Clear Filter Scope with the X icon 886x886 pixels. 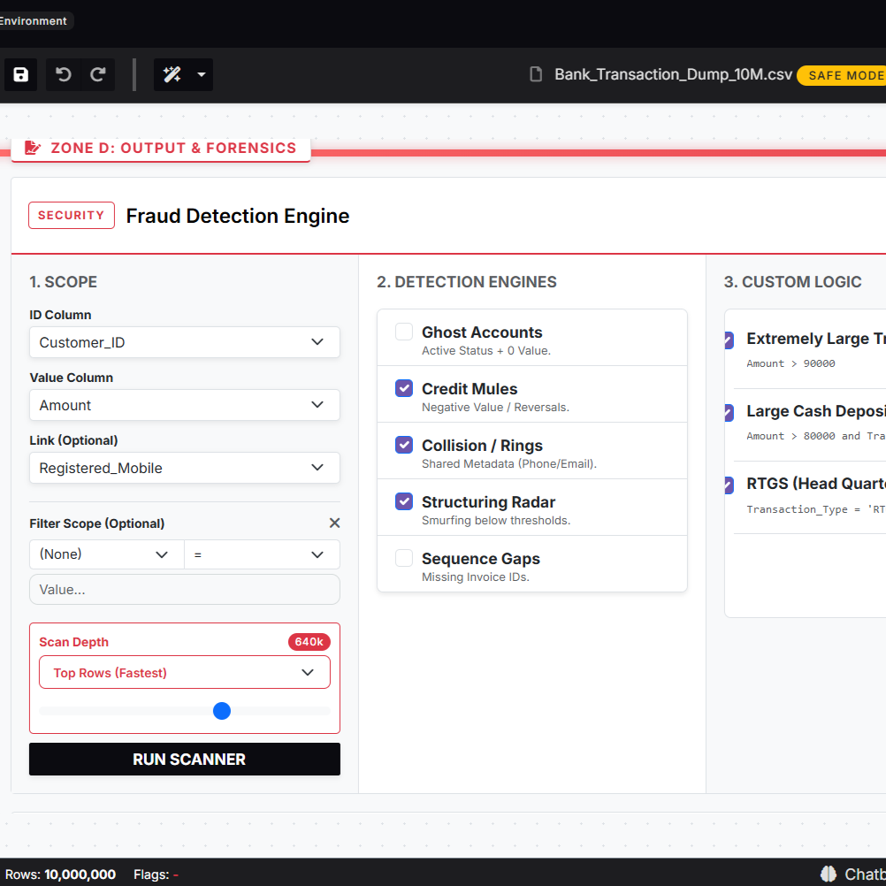tap(334, 523)
